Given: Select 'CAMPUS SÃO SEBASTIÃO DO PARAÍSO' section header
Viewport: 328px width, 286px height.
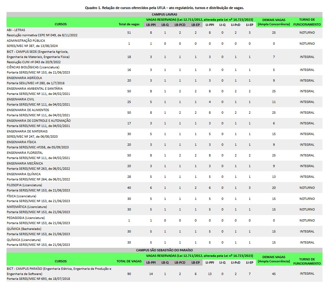Looking at the screenshot, I should (164, 250).
